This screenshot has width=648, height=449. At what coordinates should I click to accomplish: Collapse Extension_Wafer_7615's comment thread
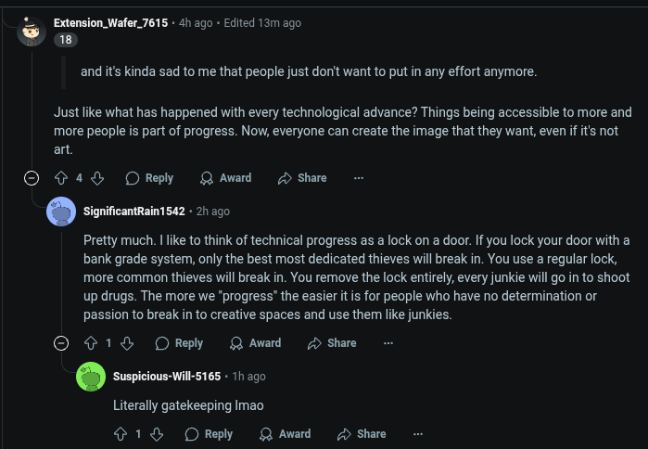pos(32,178)
